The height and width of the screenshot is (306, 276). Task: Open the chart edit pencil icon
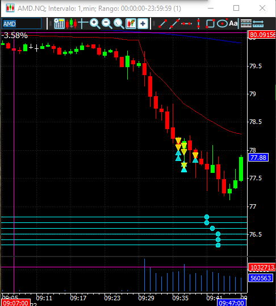pyautogui.click(x=131, y=24)
